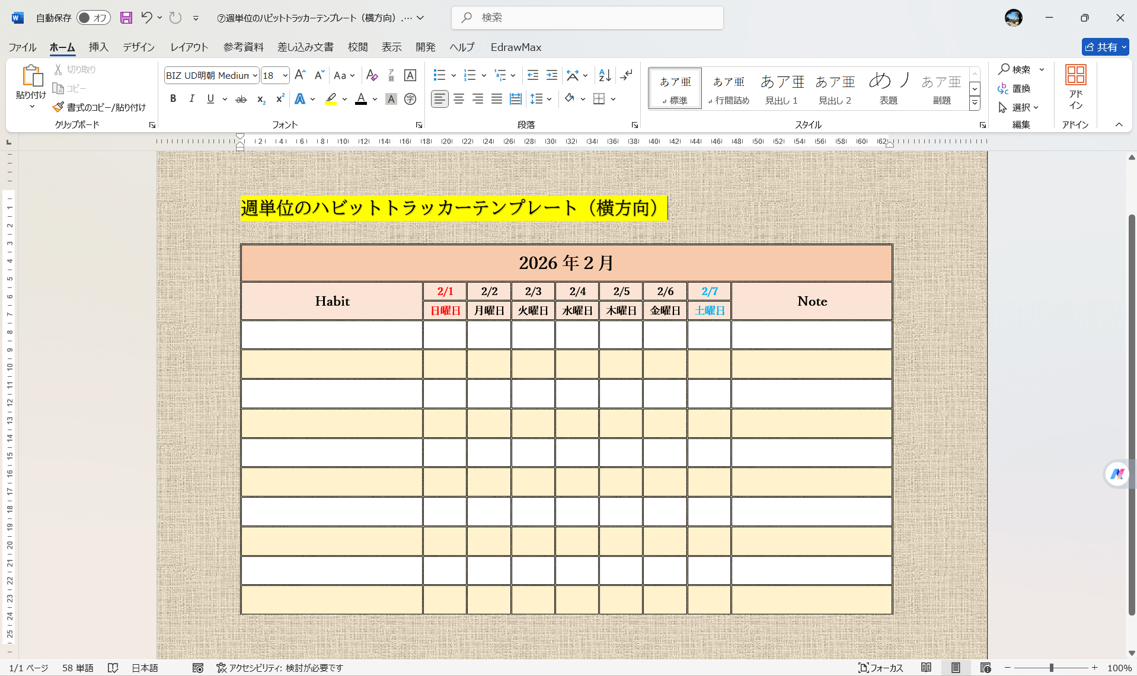Toggle the 自動保存 (AutoSave) switch
The height and width of the screenshot is (676, 1137).
pos(93,18)
